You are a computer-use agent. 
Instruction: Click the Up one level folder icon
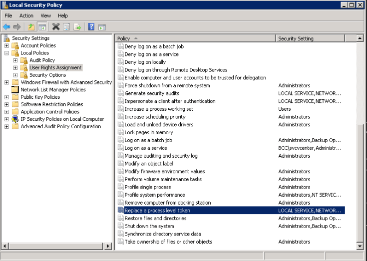point(31,27)
